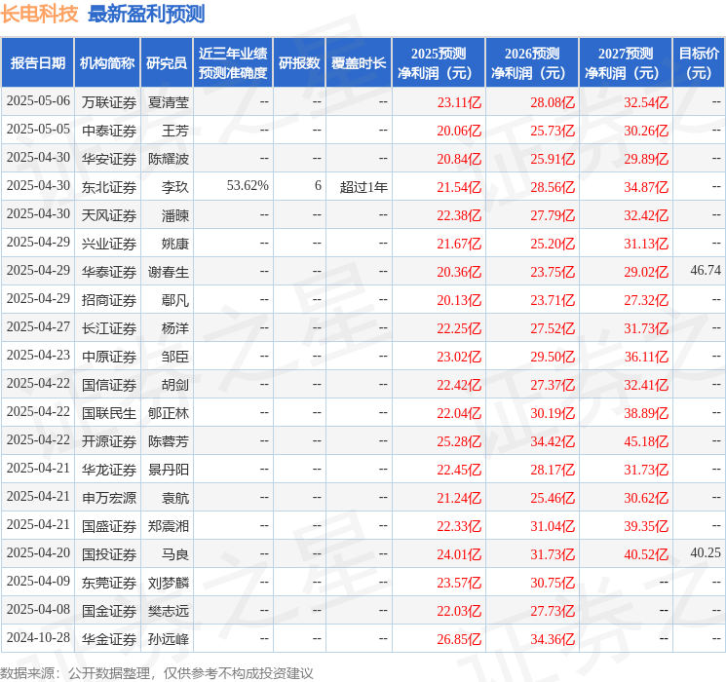Screen dimensions: 726x682
Task: Click the 46.74 target price
Action: [x=706, y=270]
